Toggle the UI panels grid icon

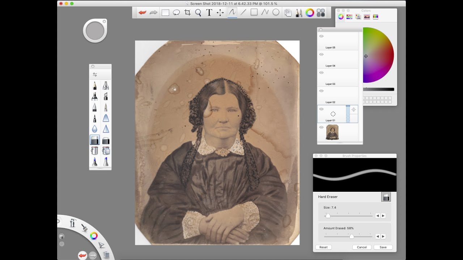click(321, 13)
